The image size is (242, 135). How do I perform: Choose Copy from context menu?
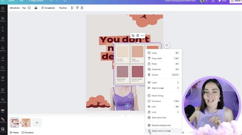pos(163,53)
